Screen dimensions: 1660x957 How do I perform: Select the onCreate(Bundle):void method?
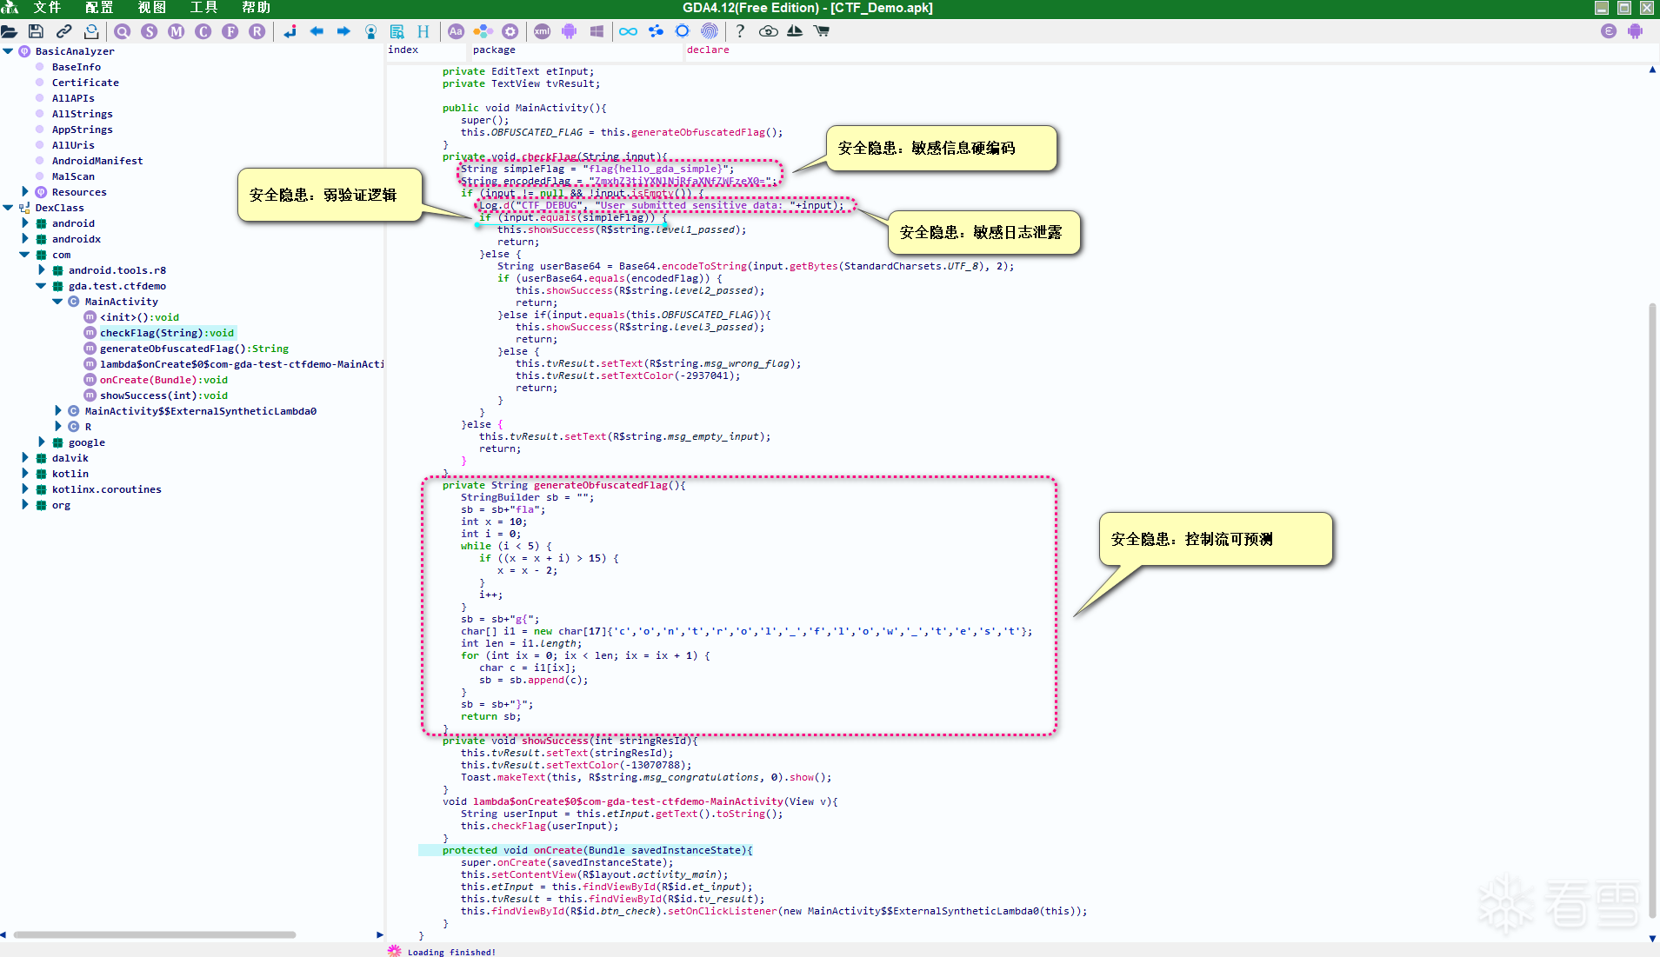point(163,380)
